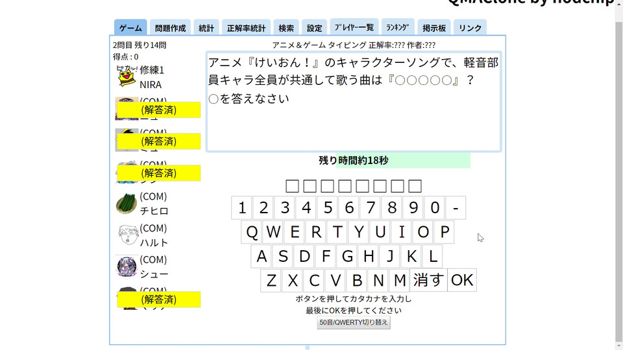
Task: Click the number key 4
Action: click(306, 207)
